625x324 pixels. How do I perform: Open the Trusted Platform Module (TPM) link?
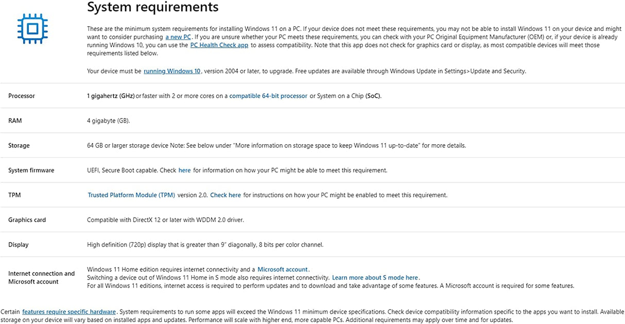pyautogui.click(x=131, y=195)
